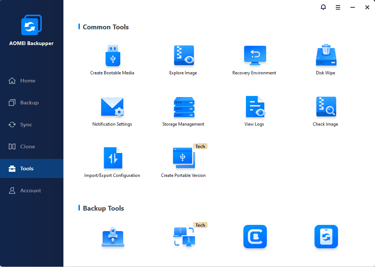Viewport: 375px width, 267px height.
Task: Open the notifications bell icon
Action: tap(323, 7)
